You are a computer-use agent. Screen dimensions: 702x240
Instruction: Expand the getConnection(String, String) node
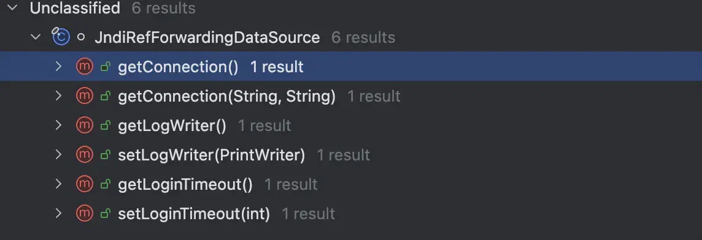[x=58, y=96]
